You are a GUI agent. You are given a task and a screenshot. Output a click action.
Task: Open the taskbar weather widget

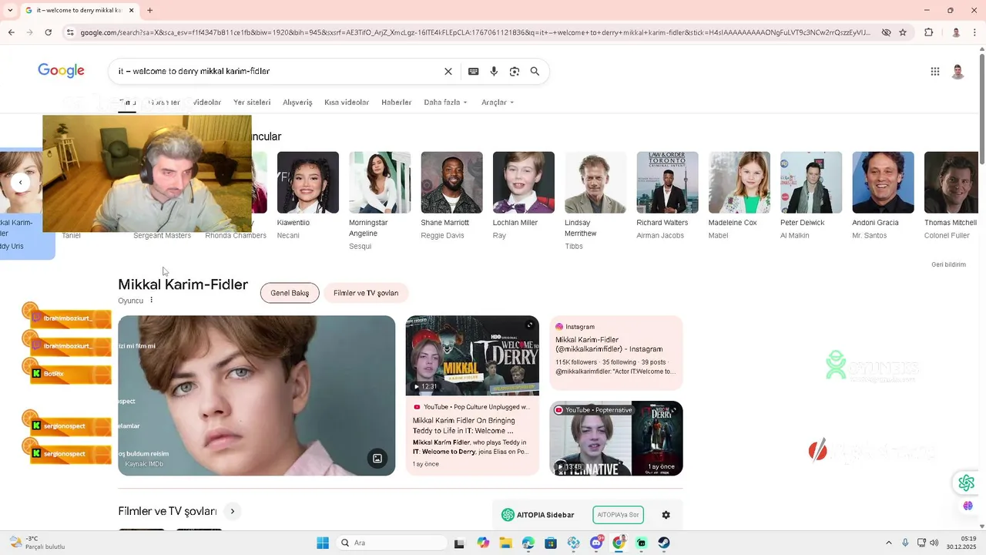37,543
